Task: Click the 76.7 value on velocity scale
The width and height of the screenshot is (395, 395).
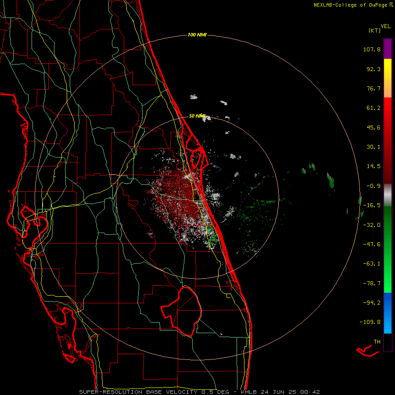Action: pos(373,88)
